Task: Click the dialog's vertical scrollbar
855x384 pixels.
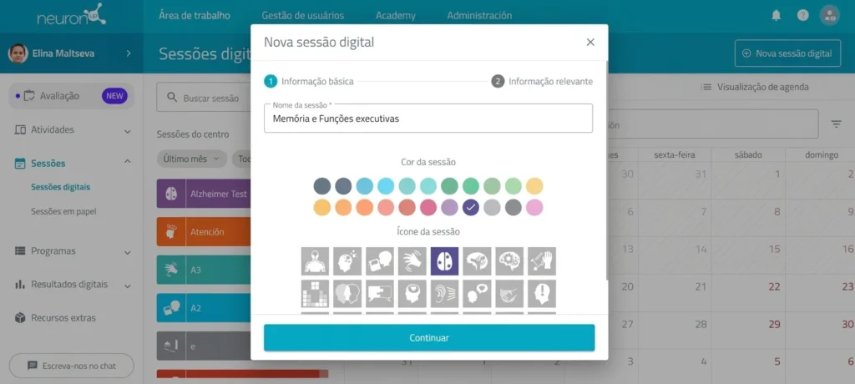Action: [606, 170]
